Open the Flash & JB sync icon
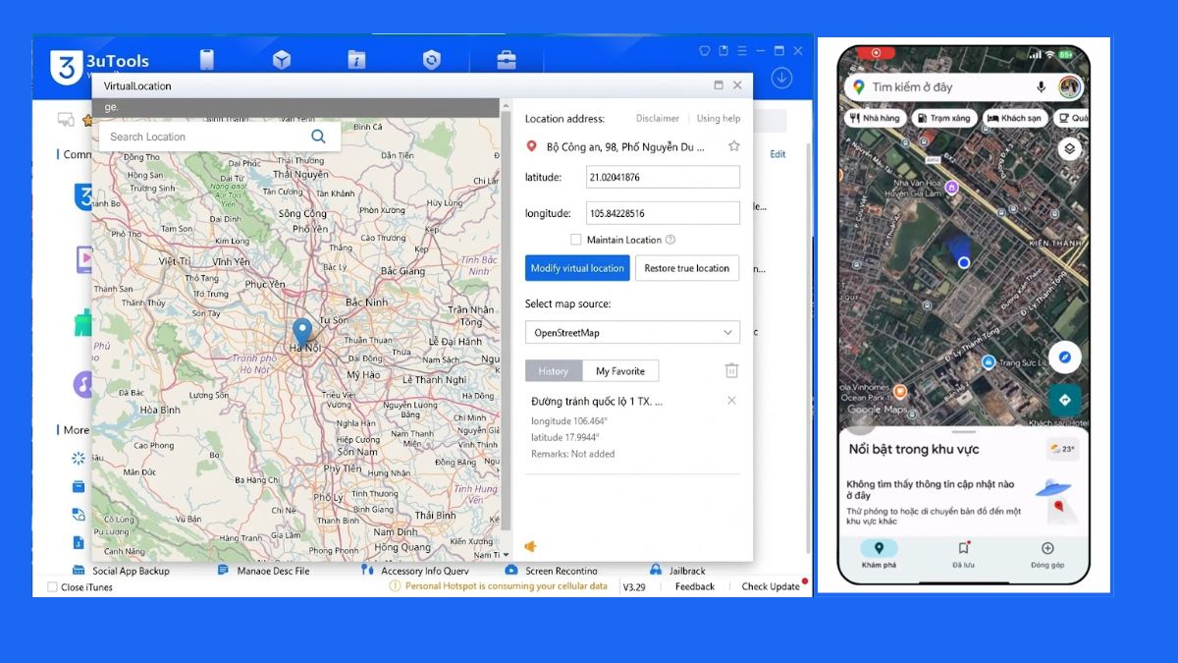 [431, 60]
